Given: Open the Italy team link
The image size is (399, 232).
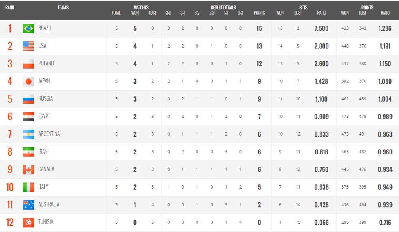Looking at the screenshot, I should coord(43,187).
